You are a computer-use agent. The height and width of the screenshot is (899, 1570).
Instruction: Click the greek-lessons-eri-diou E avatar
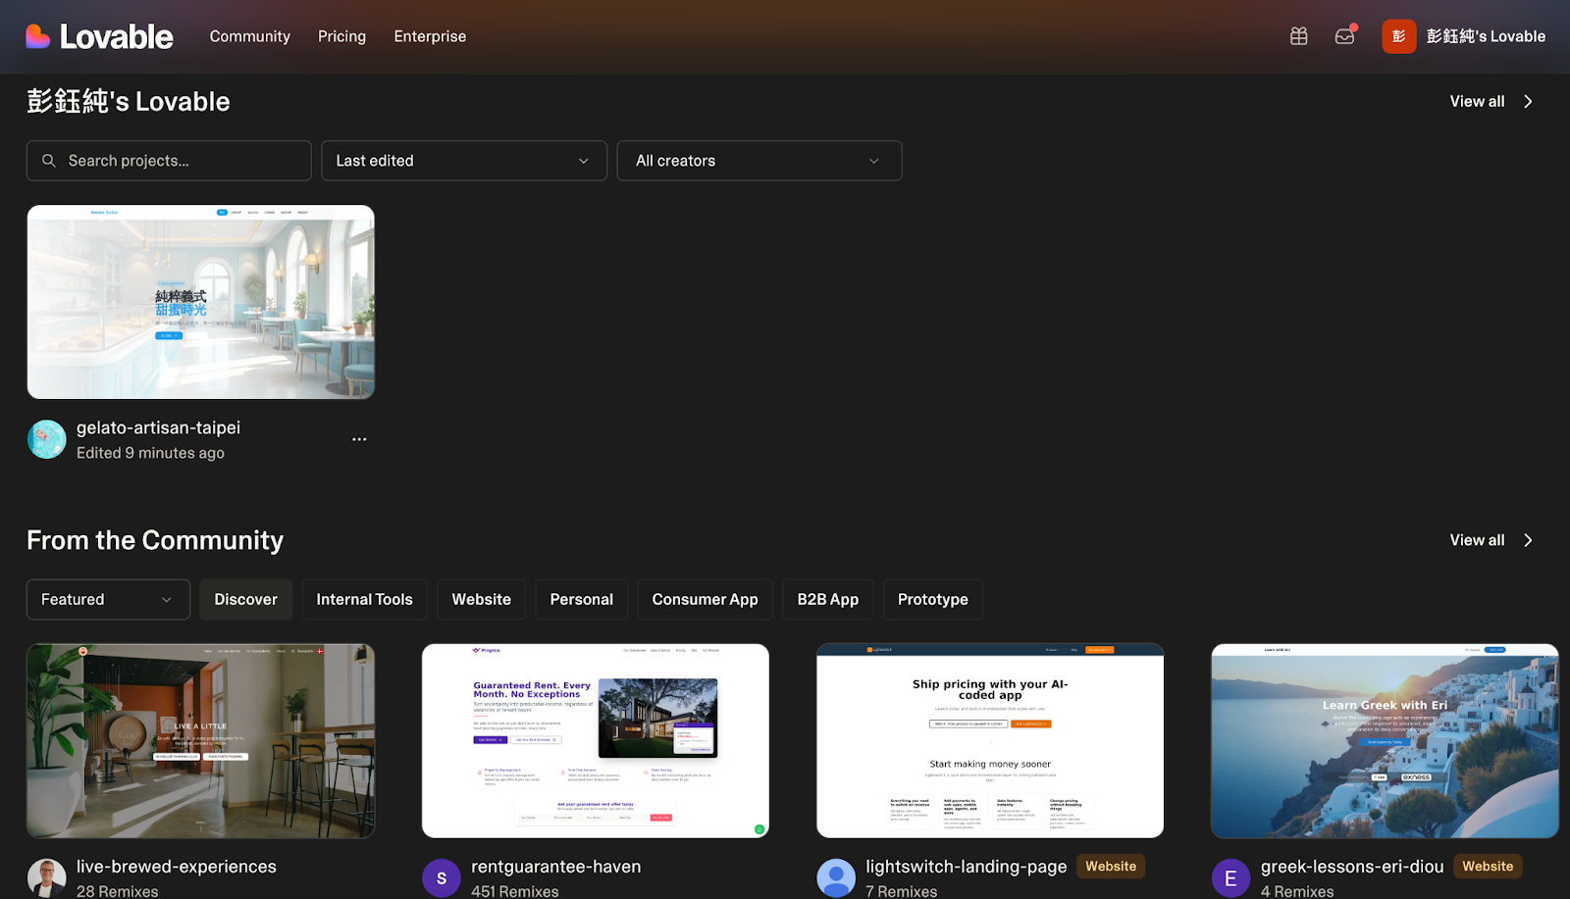[1230, 877]
